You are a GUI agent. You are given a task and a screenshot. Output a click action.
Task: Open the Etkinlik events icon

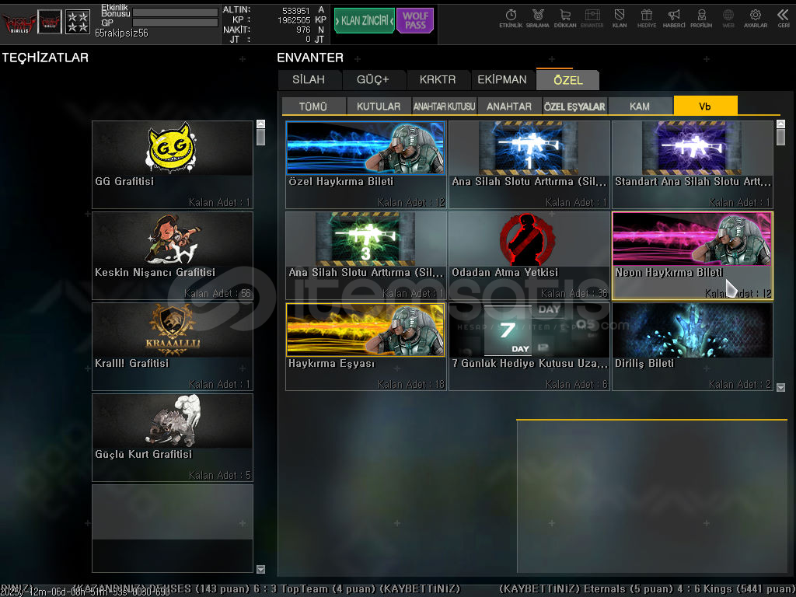(511, 18)
